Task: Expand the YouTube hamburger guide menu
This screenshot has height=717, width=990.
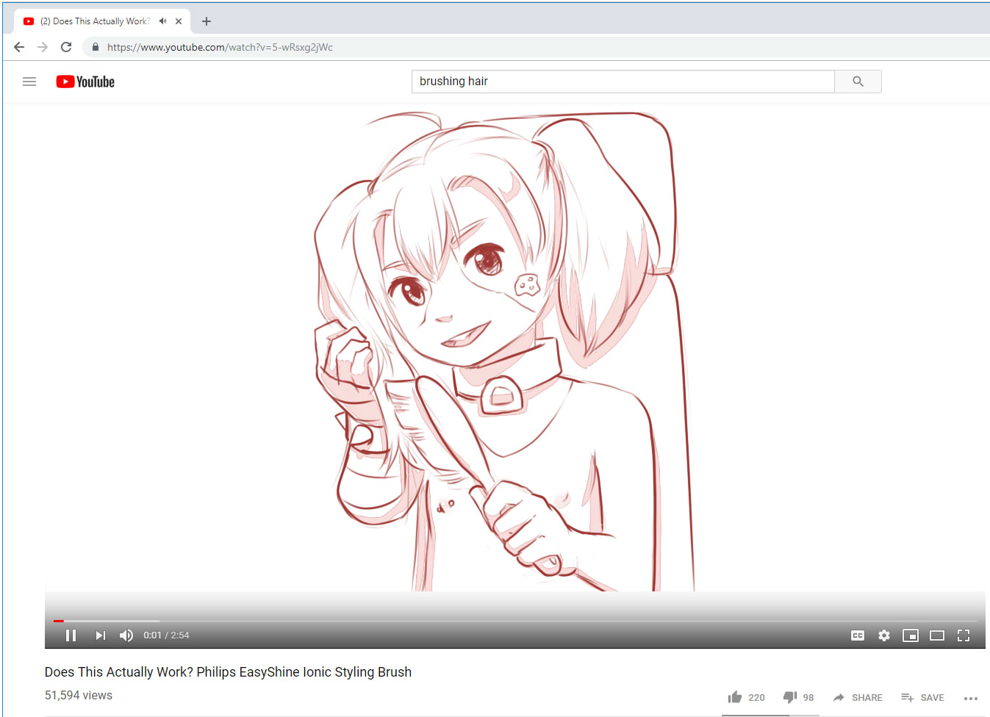Action: (29, 82)
